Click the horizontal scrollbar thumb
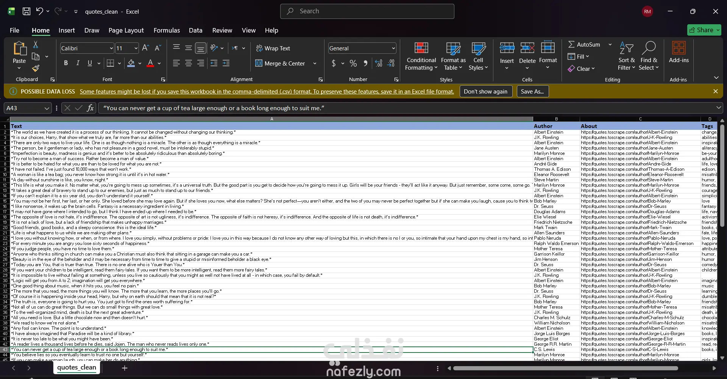The width and height of the screenshot is (727, 379). (565, 368)
